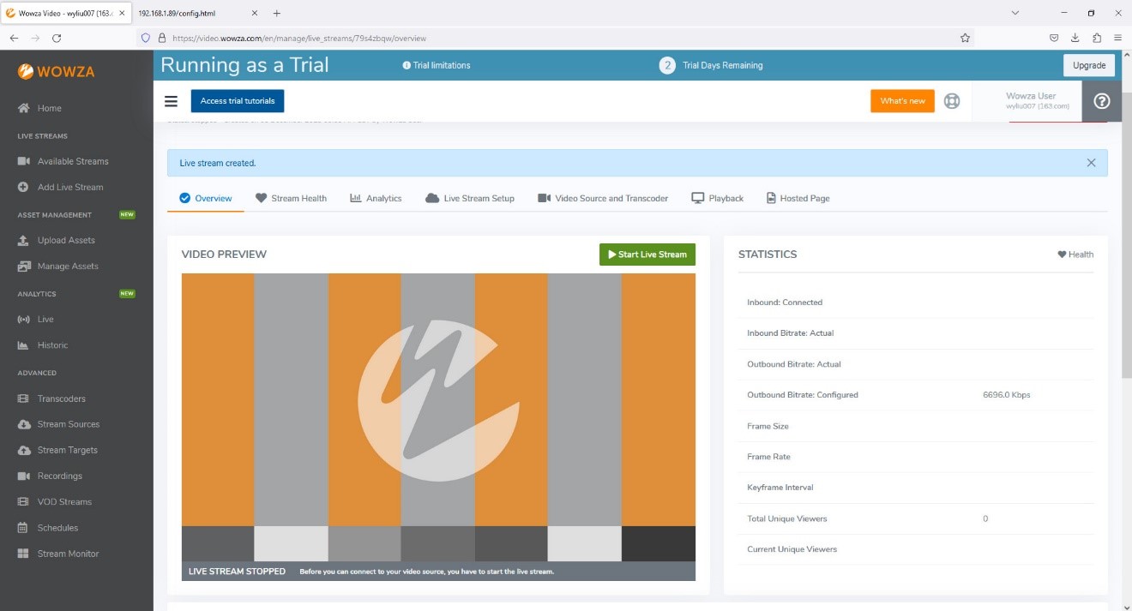Open Firefox application menu
The height and width of the screenshot is (611, 1132).
tap(1117, 38)
